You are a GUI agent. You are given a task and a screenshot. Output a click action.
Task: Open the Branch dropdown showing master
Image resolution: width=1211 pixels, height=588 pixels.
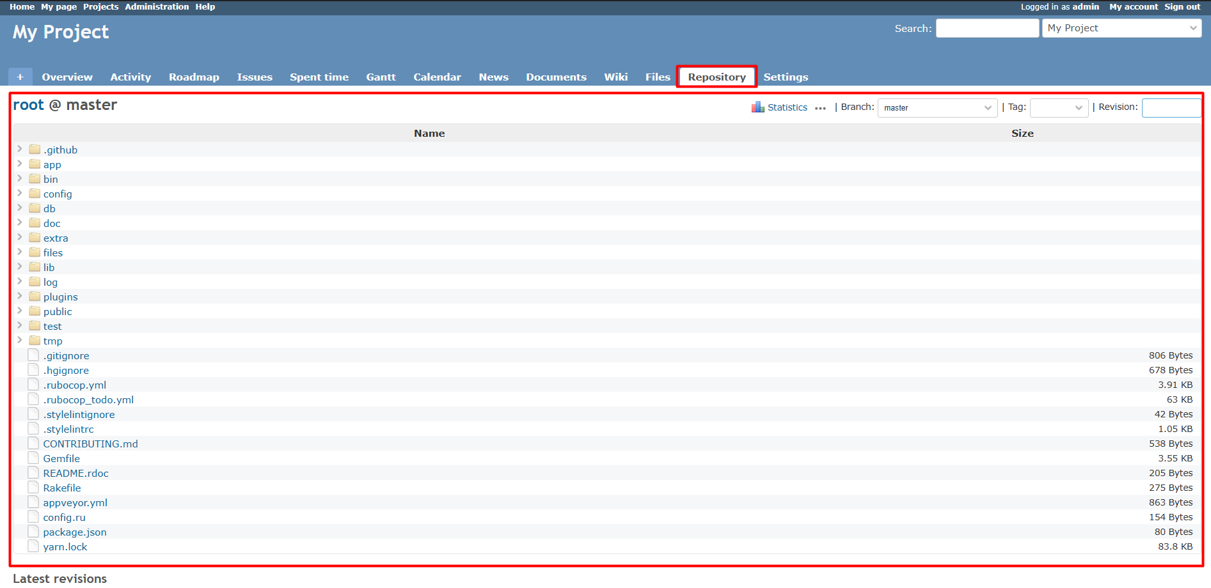click(x=937, y=107)
